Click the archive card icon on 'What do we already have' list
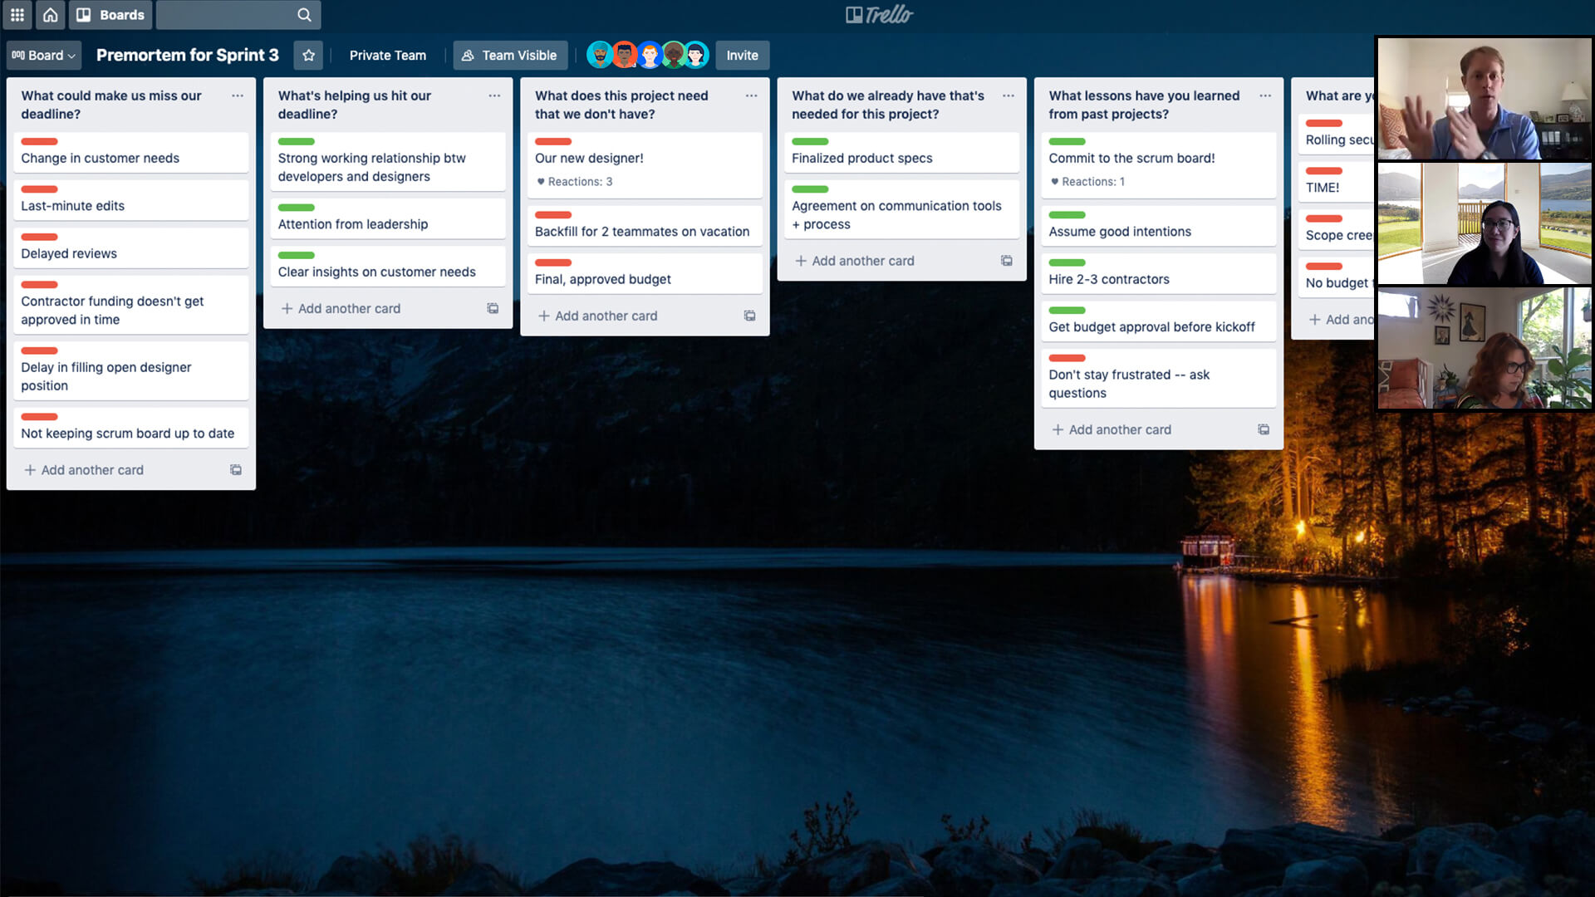Screen dimensions: 1595x897 click(x=1006, y=261)
